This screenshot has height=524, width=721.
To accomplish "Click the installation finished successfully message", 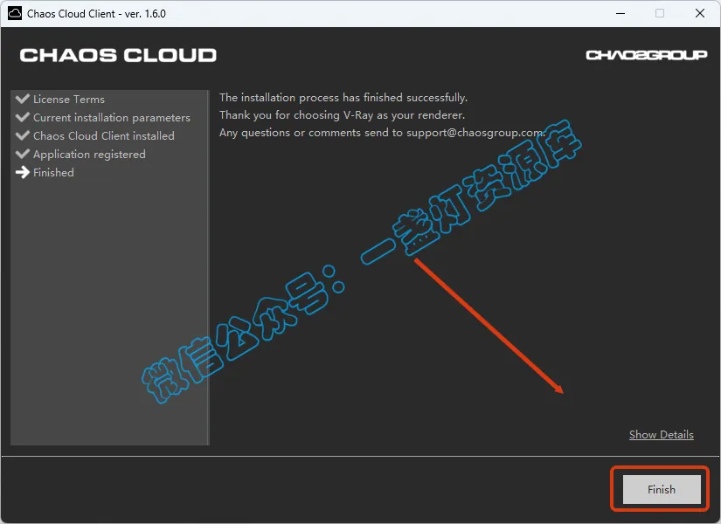I will point(343,98).
